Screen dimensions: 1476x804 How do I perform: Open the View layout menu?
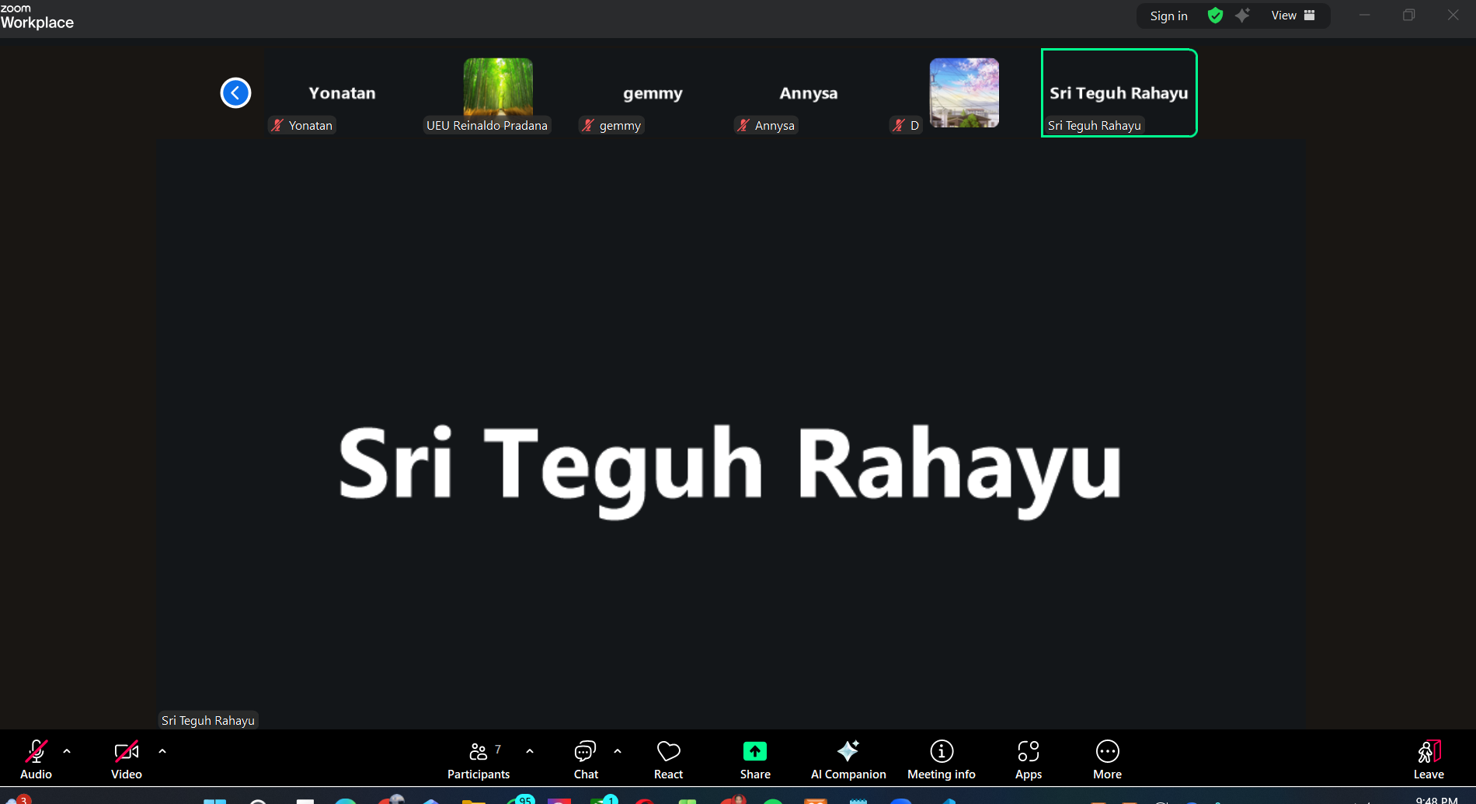click(x=1293, y=16)
